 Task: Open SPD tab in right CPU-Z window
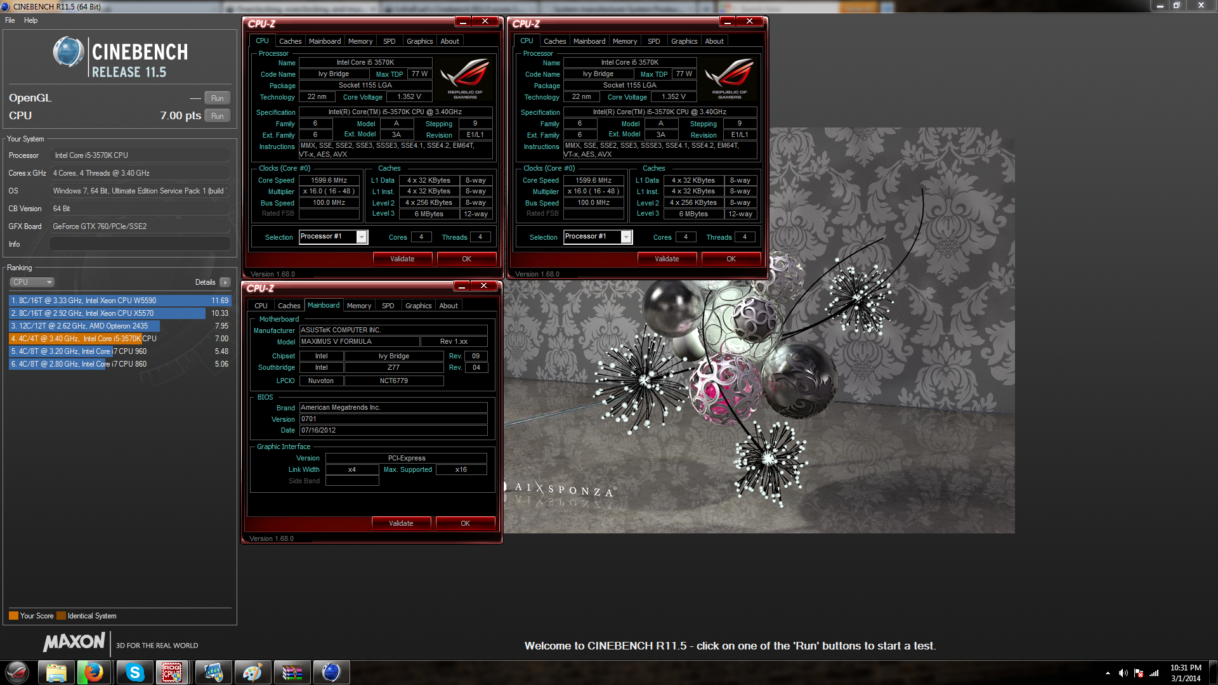pyautogui.click(x=654, y=41)
